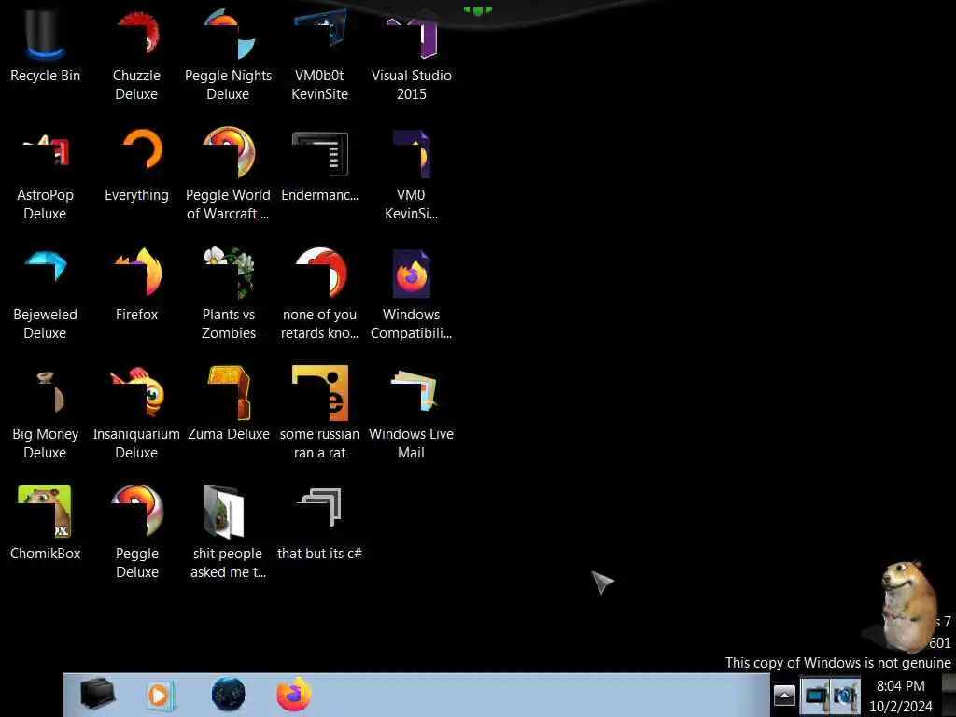Open Firefox from the taskbar
Image resolution: width=956 pixels, height=717 pixels.
(x=294, y=694)
